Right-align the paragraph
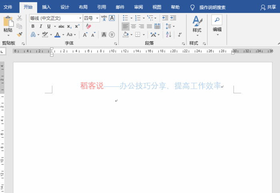Image resolution: width=280 pixels, height=193 pixels. 142,26
